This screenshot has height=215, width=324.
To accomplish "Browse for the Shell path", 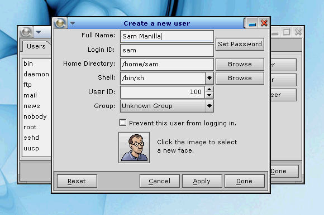I will tap(240, 78).
